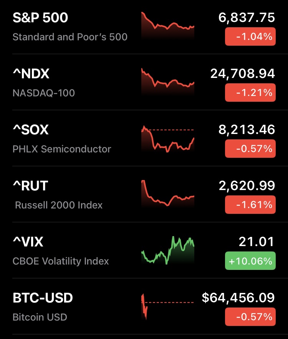Toggle the ^NDX -1.21% change badge
This screenshot has width=288, height=339.
click(250, 93)
